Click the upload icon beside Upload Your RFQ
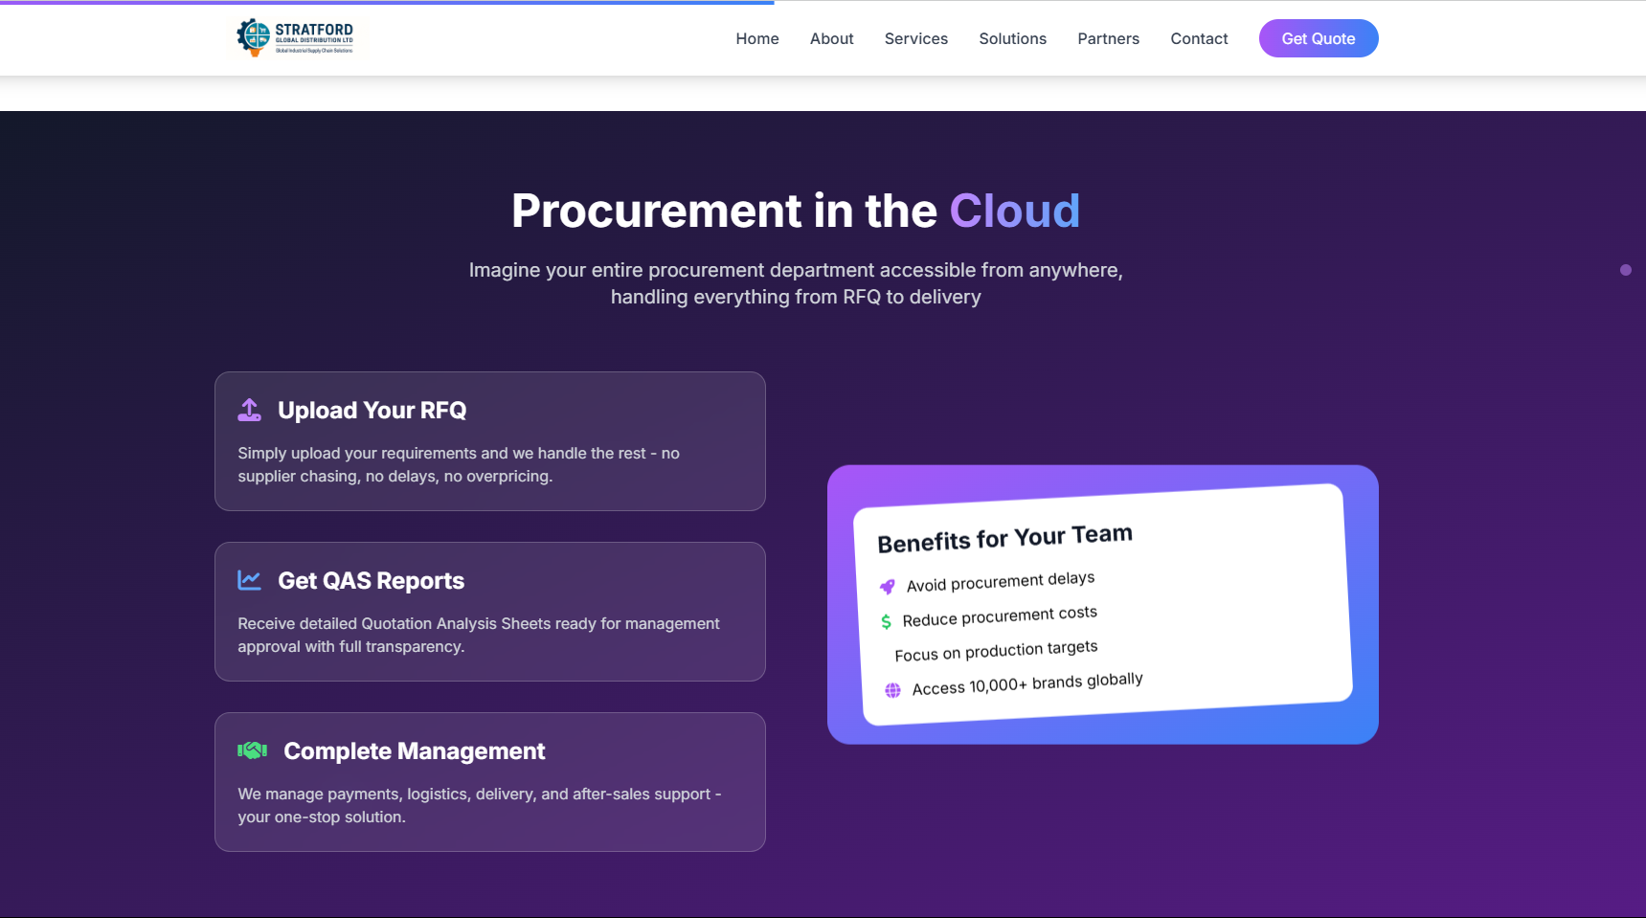 pyautogui.click(x=249, y=410)
